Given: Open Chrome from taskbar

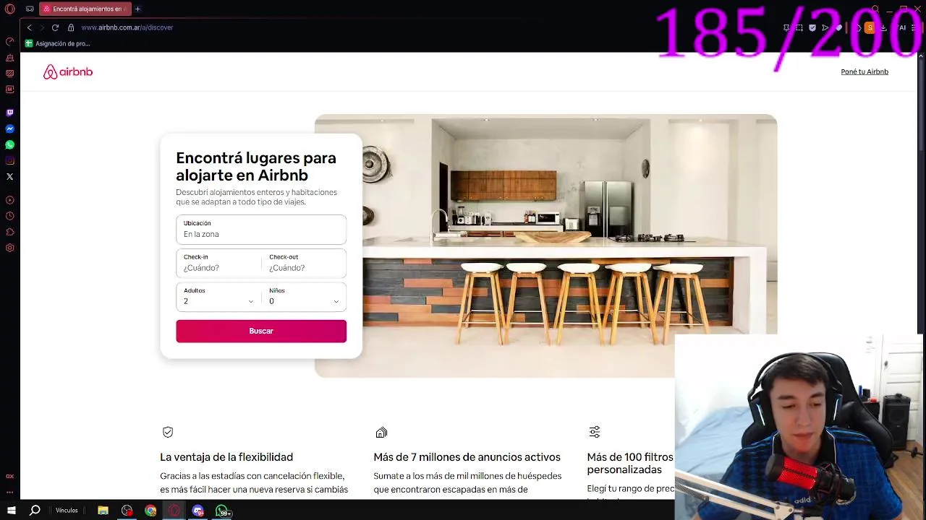Looking at the screenshot, I should click(x=150, y=511).
